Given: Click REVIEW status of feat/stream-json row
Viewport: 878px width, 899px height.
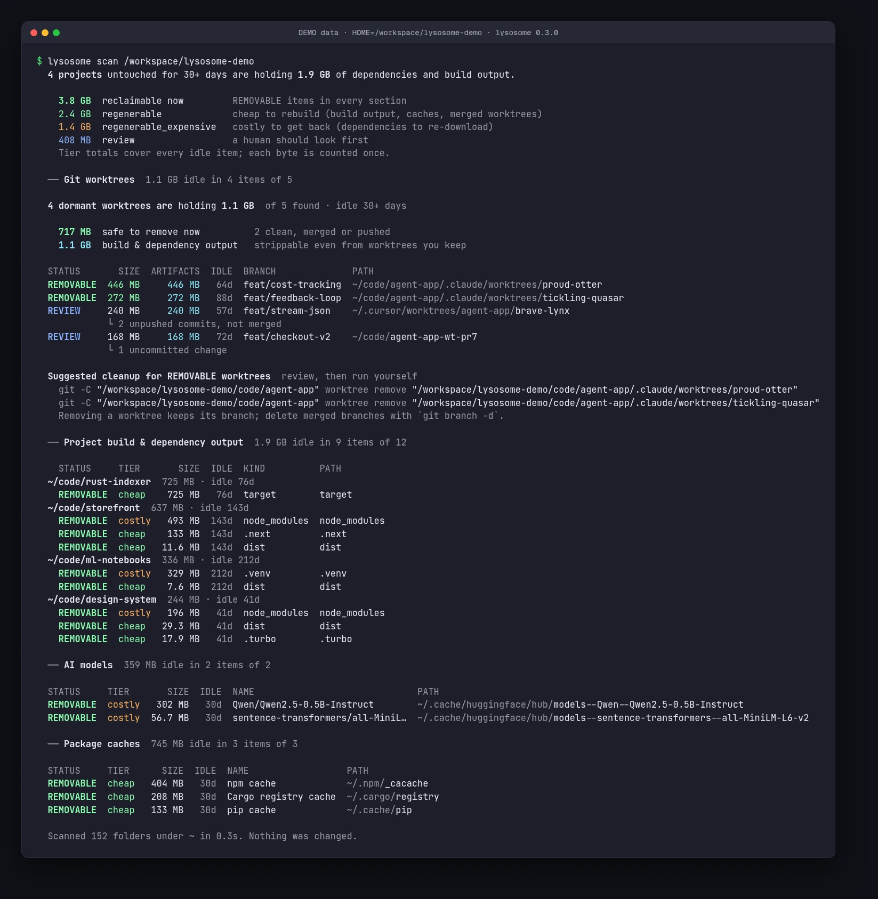Looking at the screenshot, I should pyautogui.click(x=64, y=311).
